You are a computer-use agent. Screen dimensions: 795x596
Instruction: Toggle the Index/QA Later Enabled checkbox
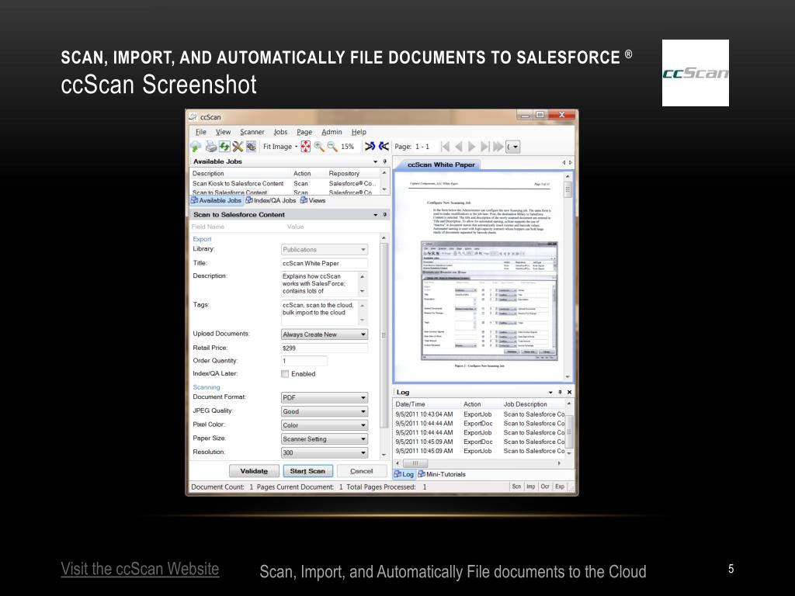click(285, 374)
